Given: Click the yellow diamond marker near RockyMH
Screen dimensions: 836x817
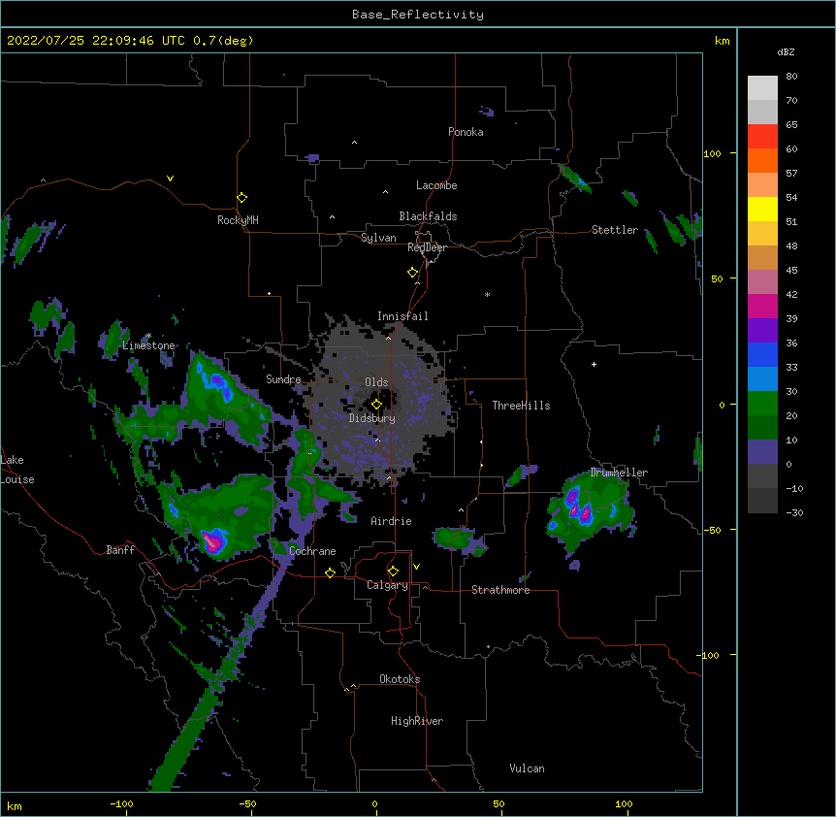Looking at the screenshot, I should pos(241,198).
